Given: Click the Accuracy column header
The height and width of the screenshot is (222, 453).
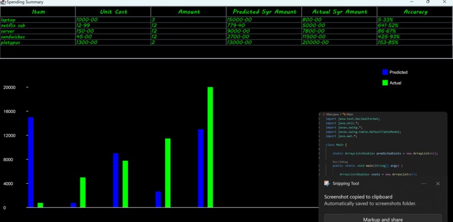Looking at the screenshot, I should coord(415,12).
